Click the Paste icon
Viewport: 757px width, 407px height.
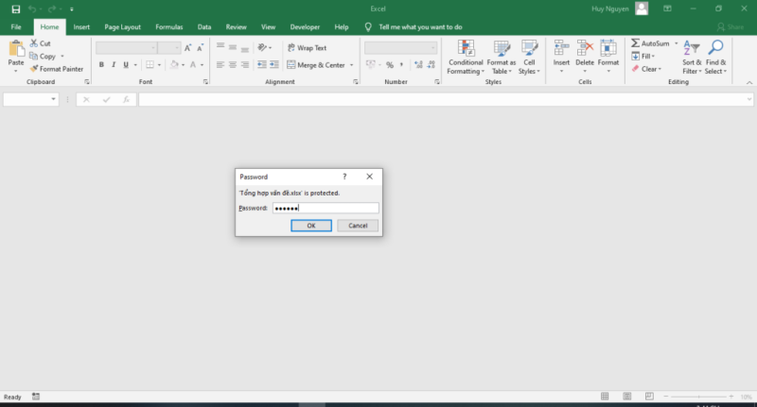pyautogui.click(x=16, y=49)
